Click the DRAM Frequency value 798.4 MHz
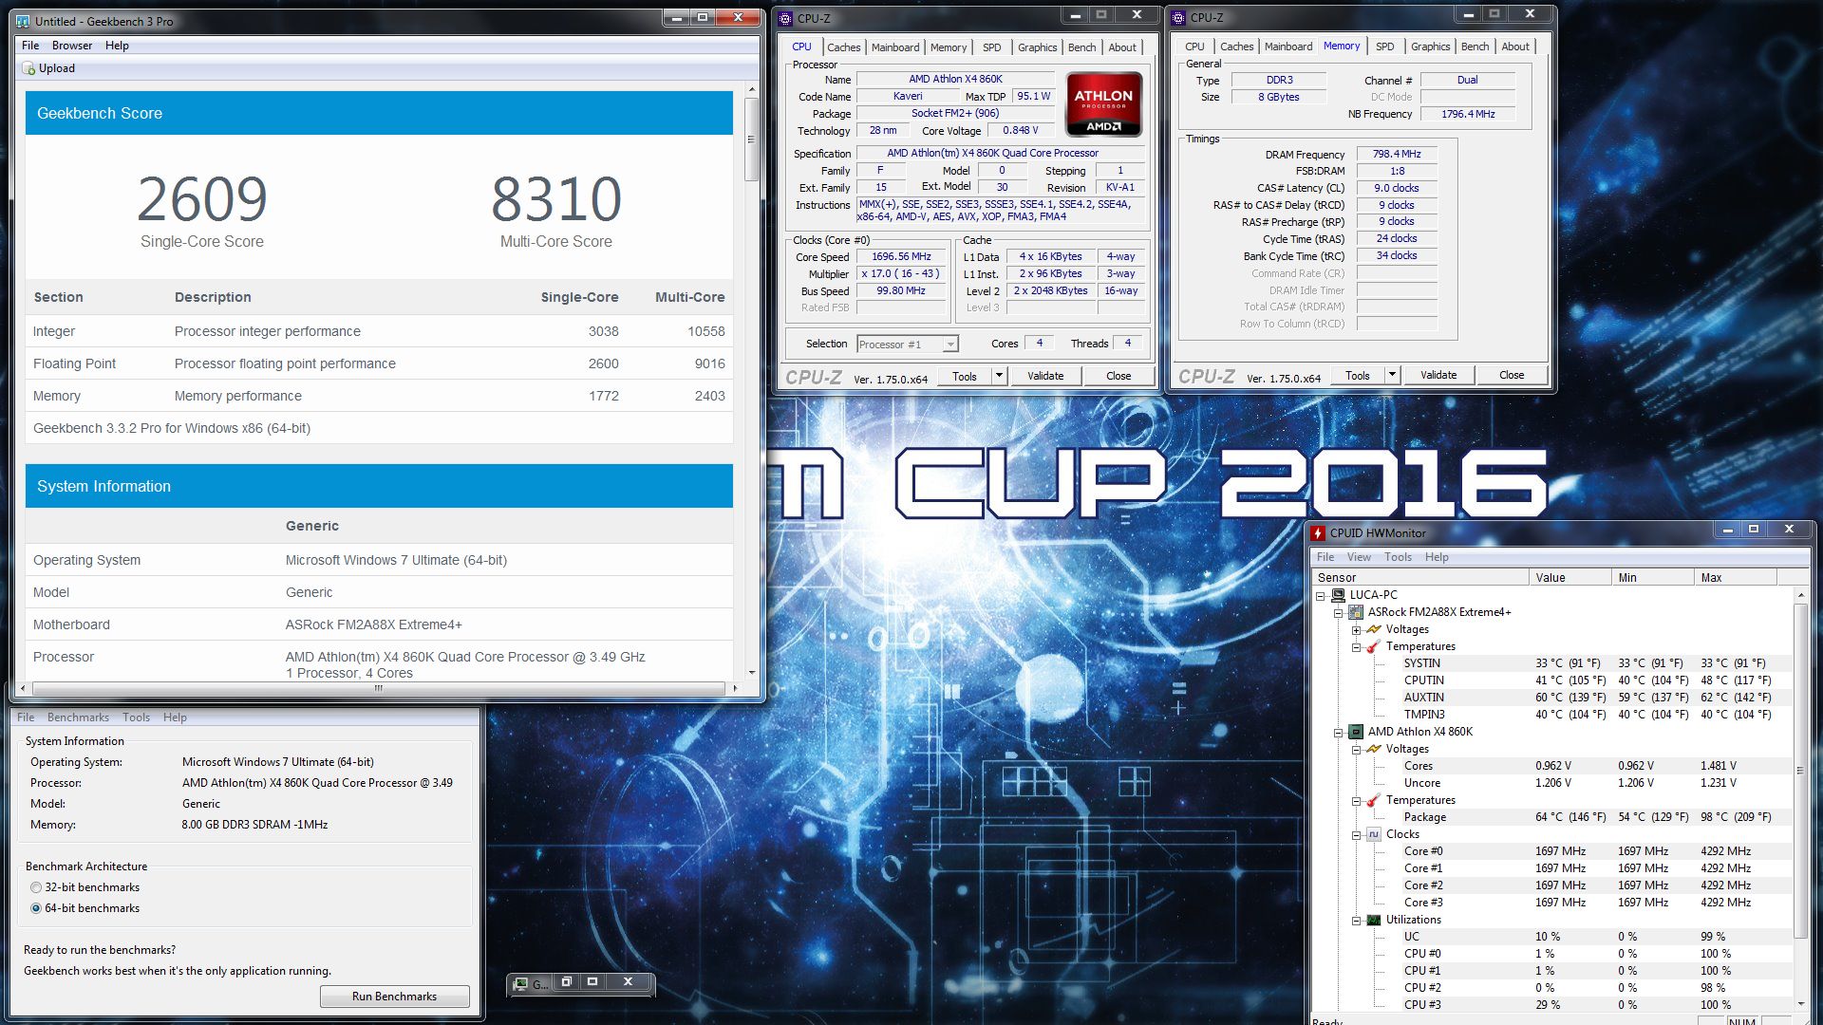The width and height of the screenshot is (1823, 1025). [x=1397, y=154]
